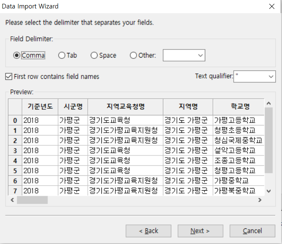Click row header 2 in preview

(15, 140)
